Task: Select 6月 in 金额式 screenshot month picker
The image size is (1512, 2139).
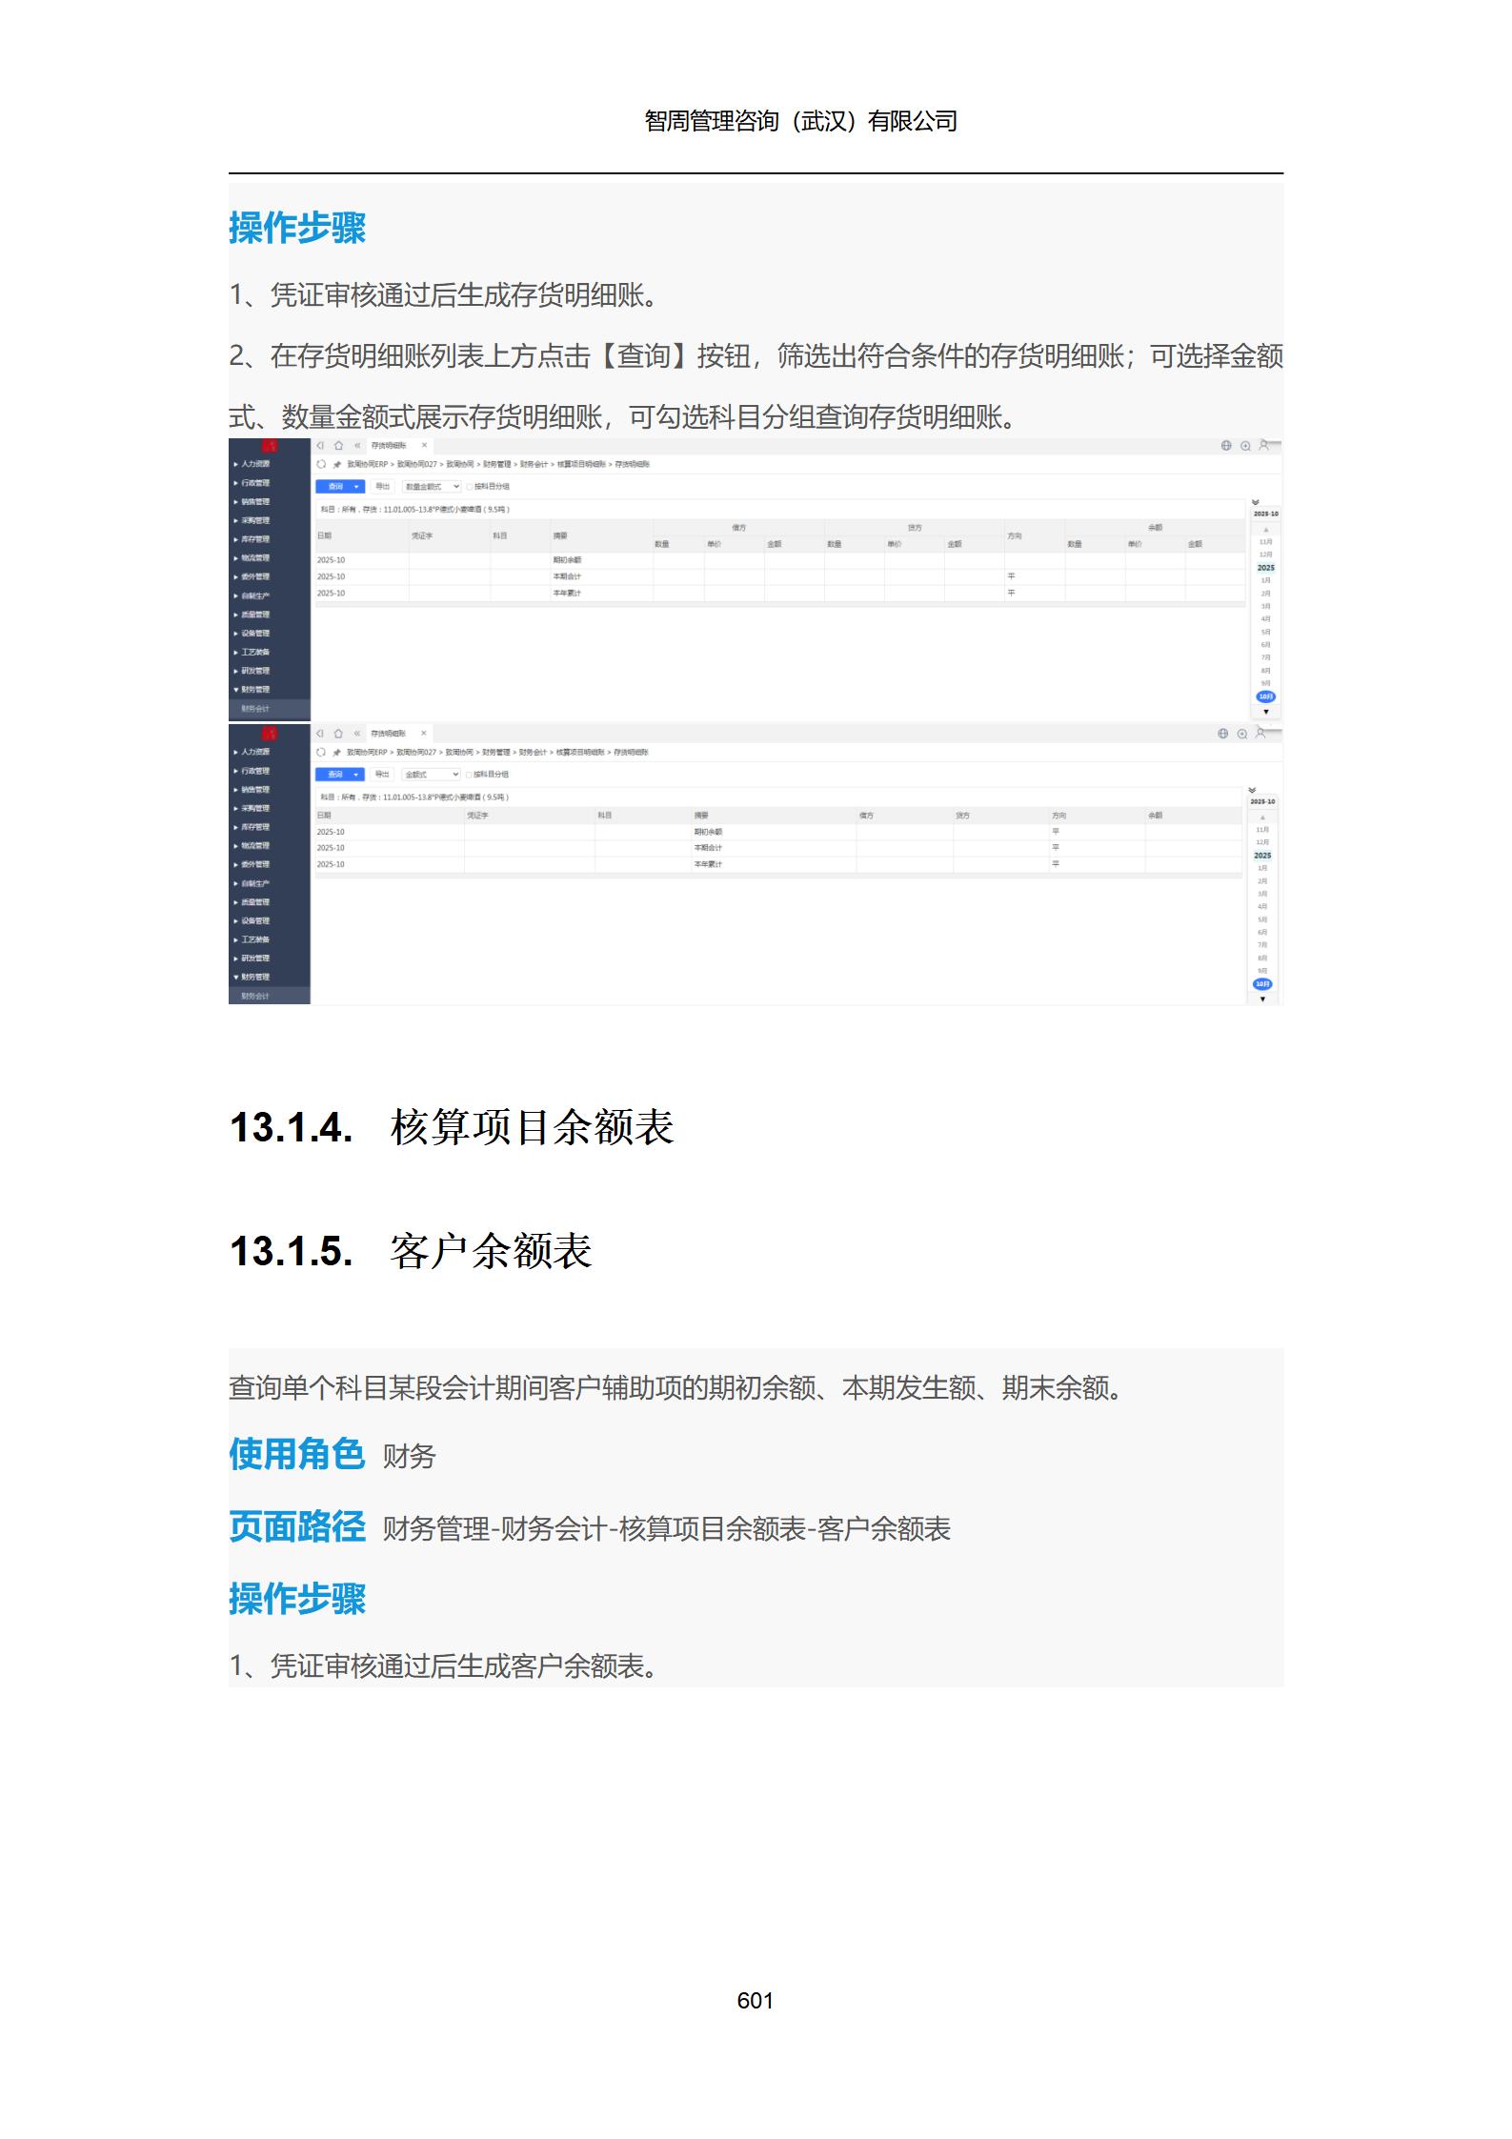Action: click(1262, 933)
